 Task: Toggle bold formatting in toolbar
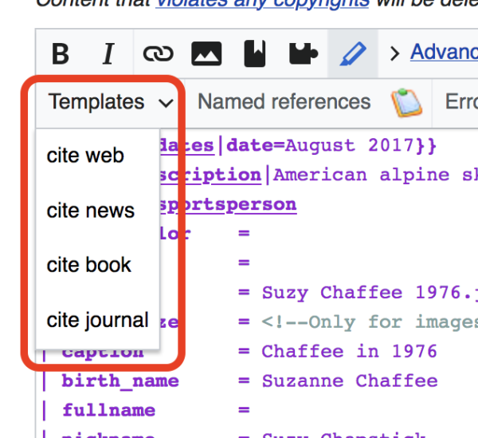click(61, 53)
